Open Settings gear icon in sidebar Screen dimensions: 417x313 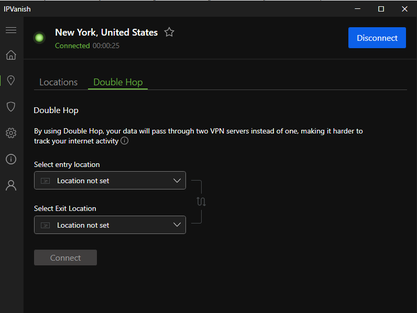[11, 133]
